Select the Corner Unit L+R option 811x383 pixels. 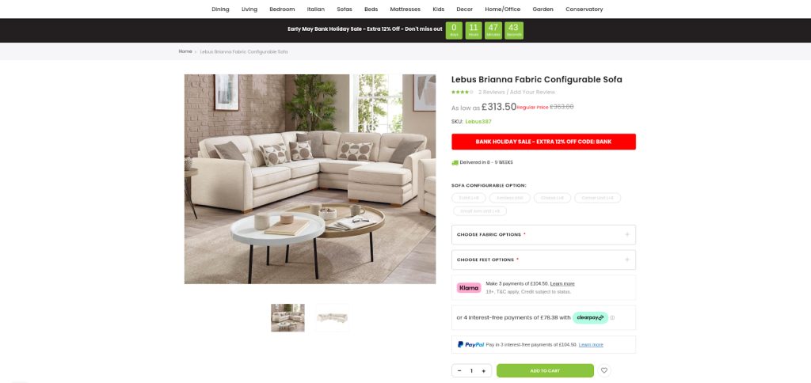pos(597,198)
